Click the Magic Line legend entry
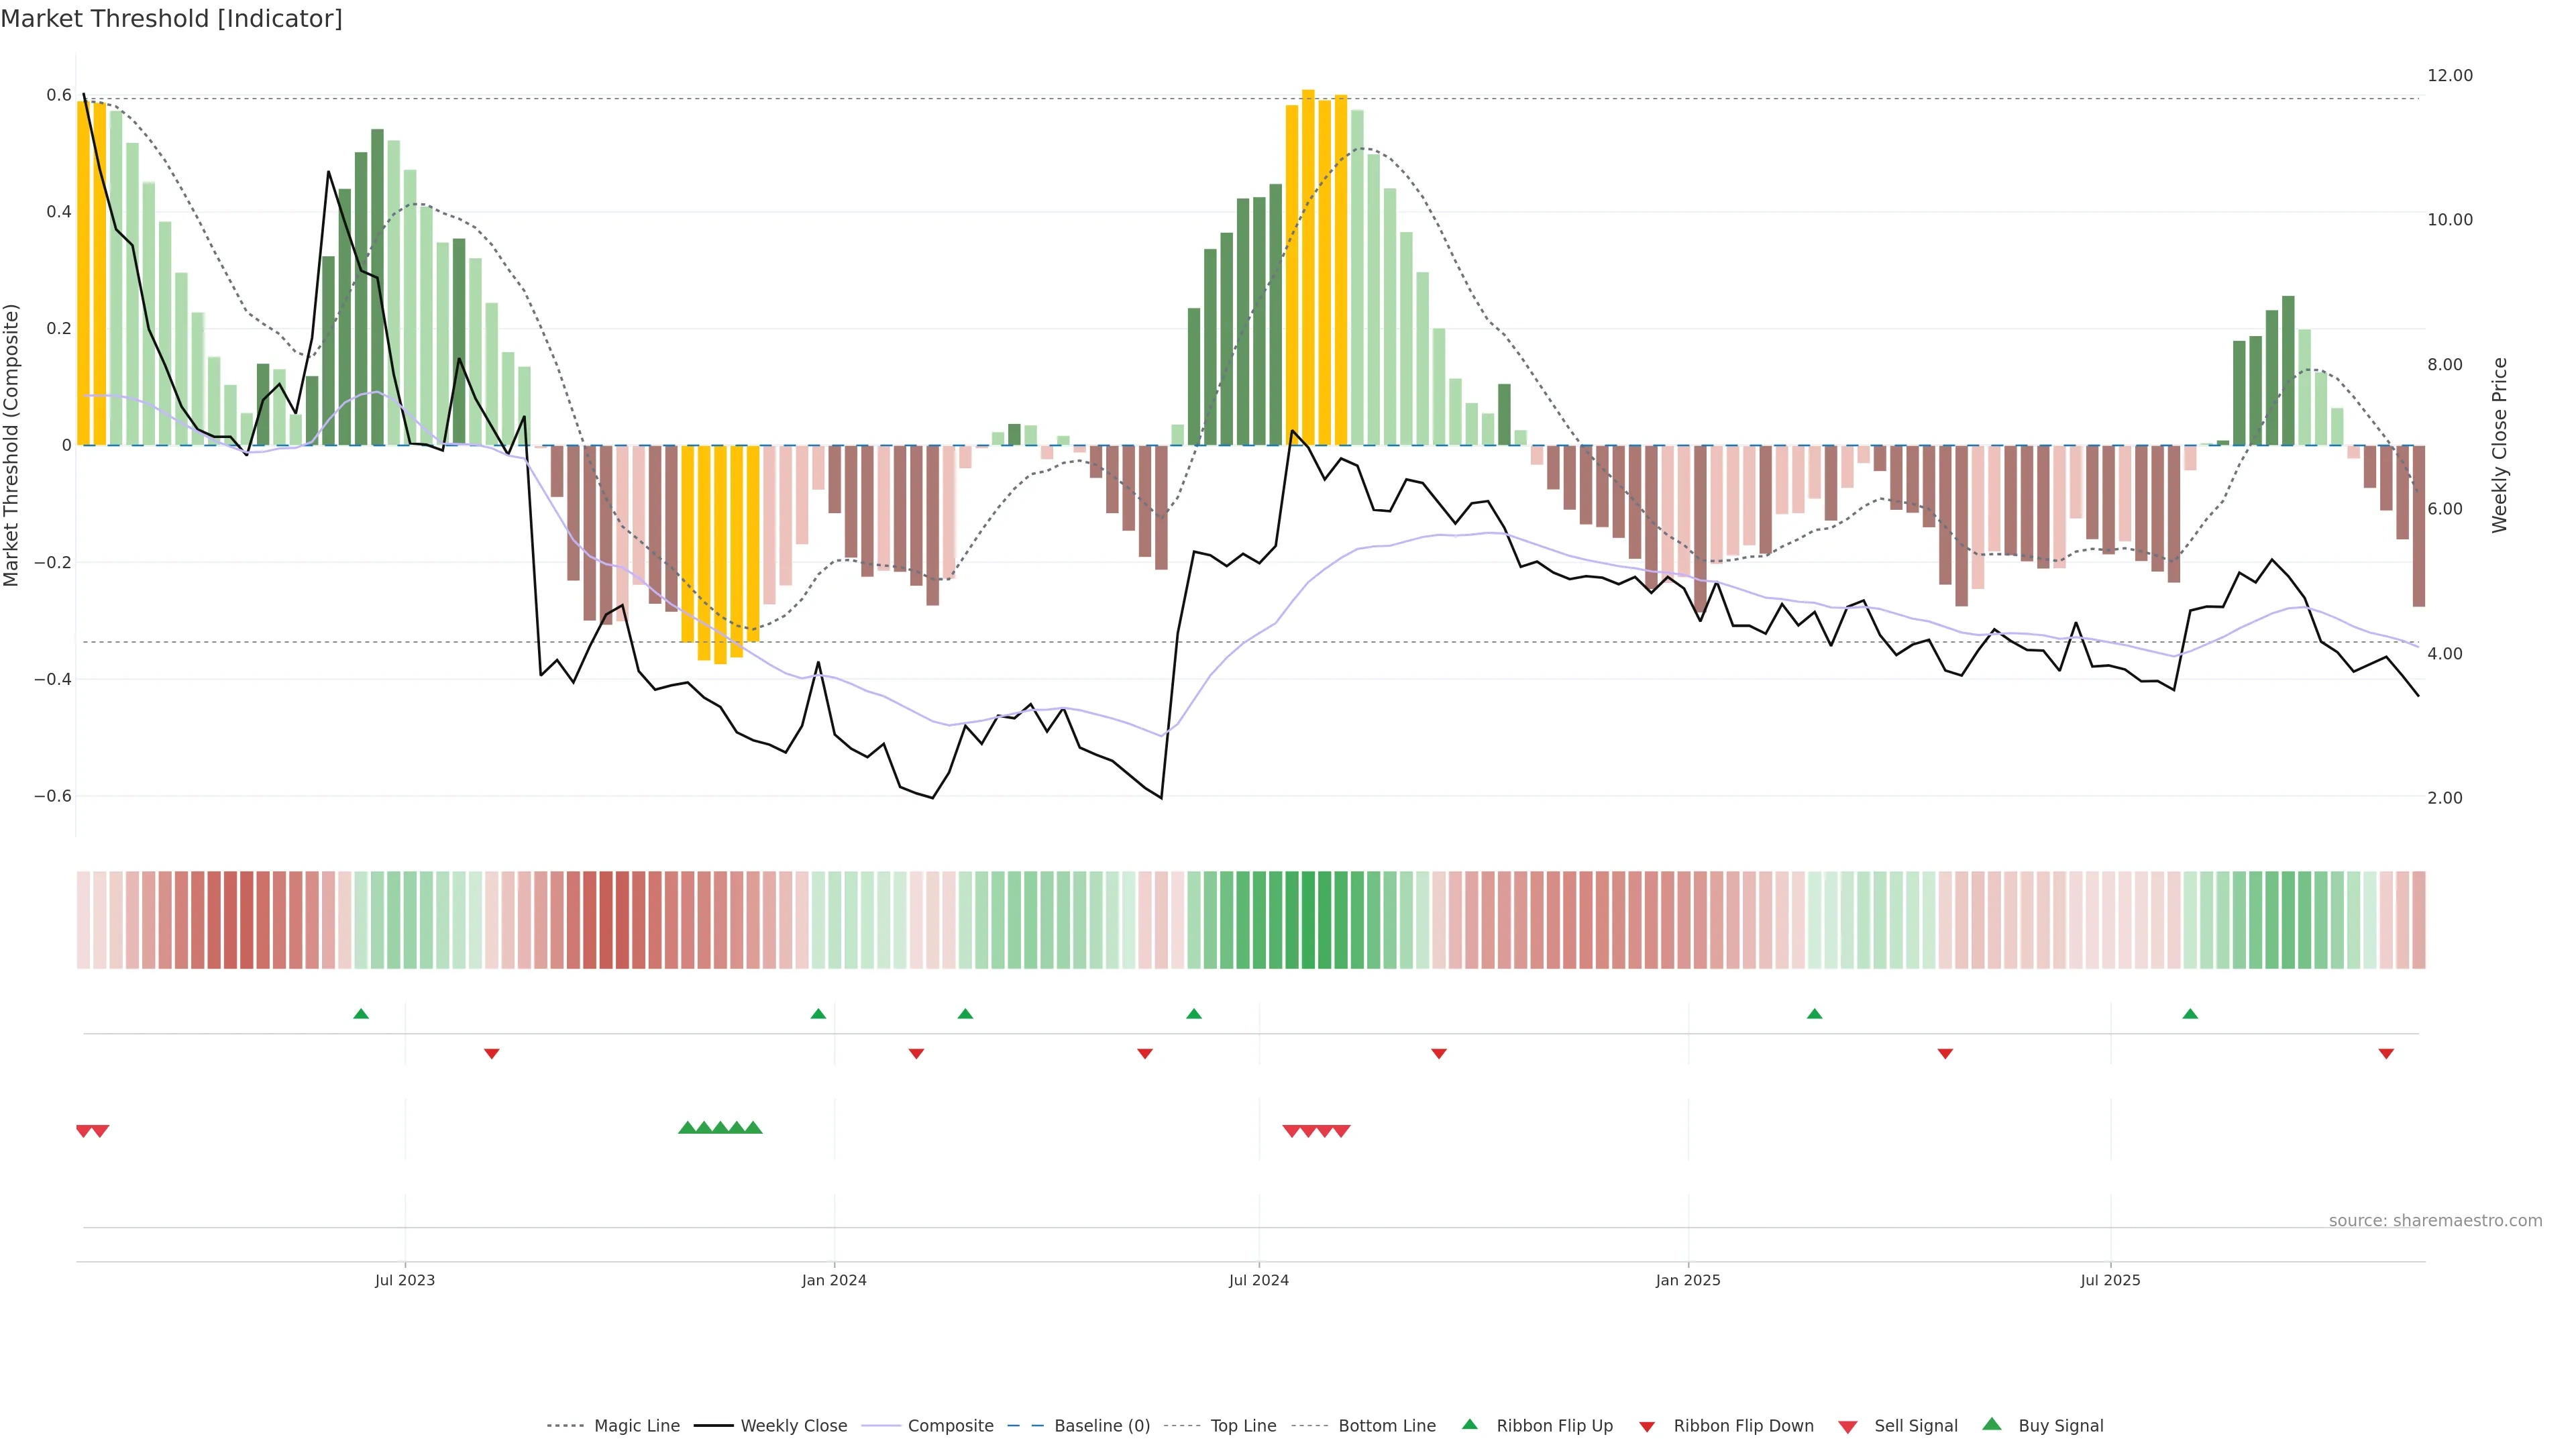 click(x=636, y=1426)
